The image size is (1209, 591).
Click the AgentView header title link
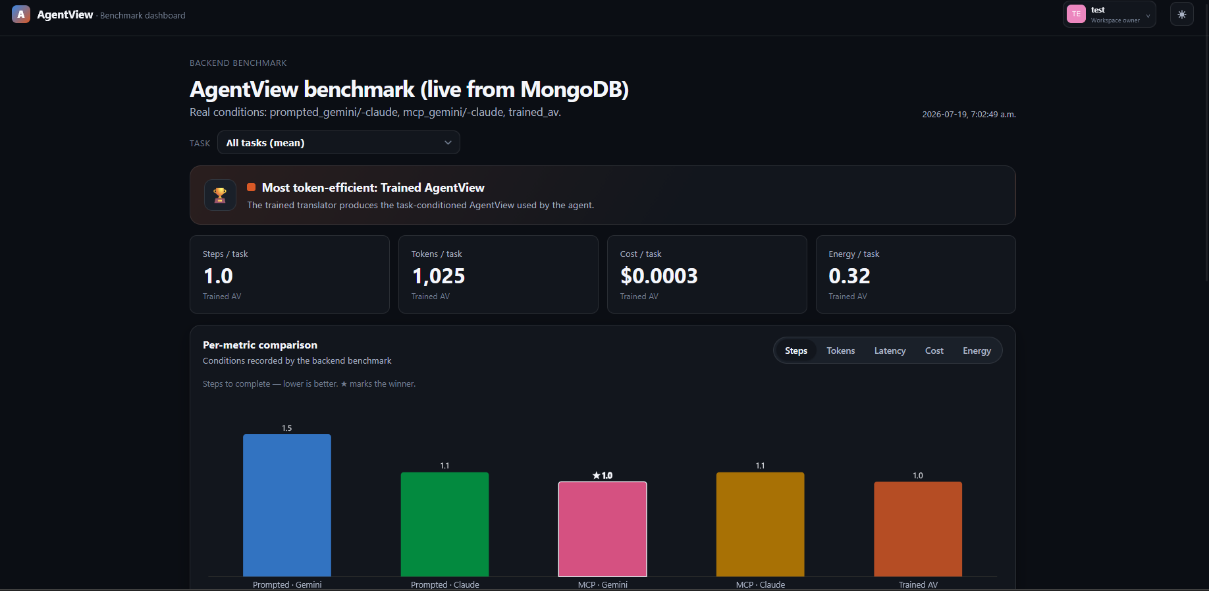(x=65, y=14)
